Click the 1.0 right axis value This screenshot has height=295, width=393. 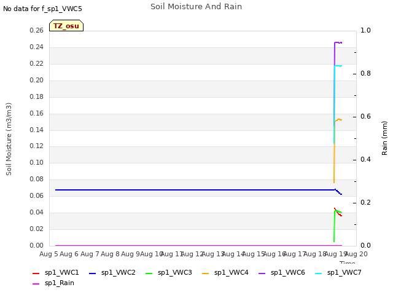365,30
